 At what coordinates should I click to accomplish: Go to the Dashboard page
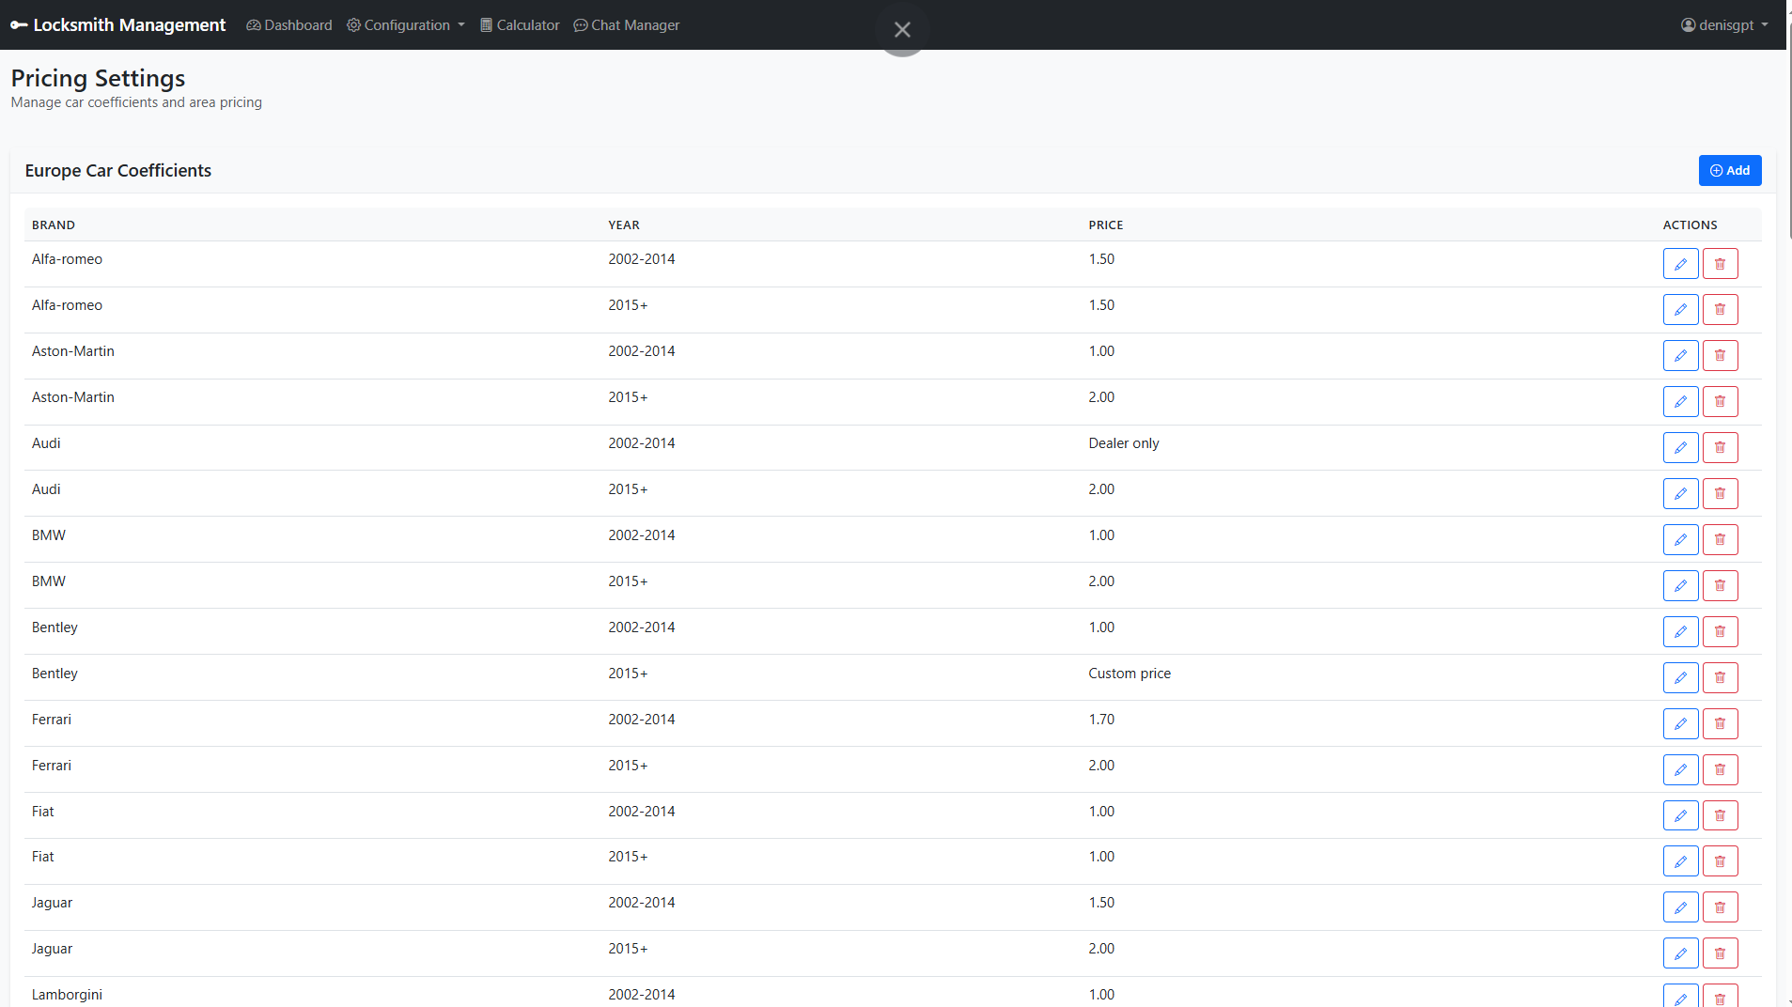[289, 25]
